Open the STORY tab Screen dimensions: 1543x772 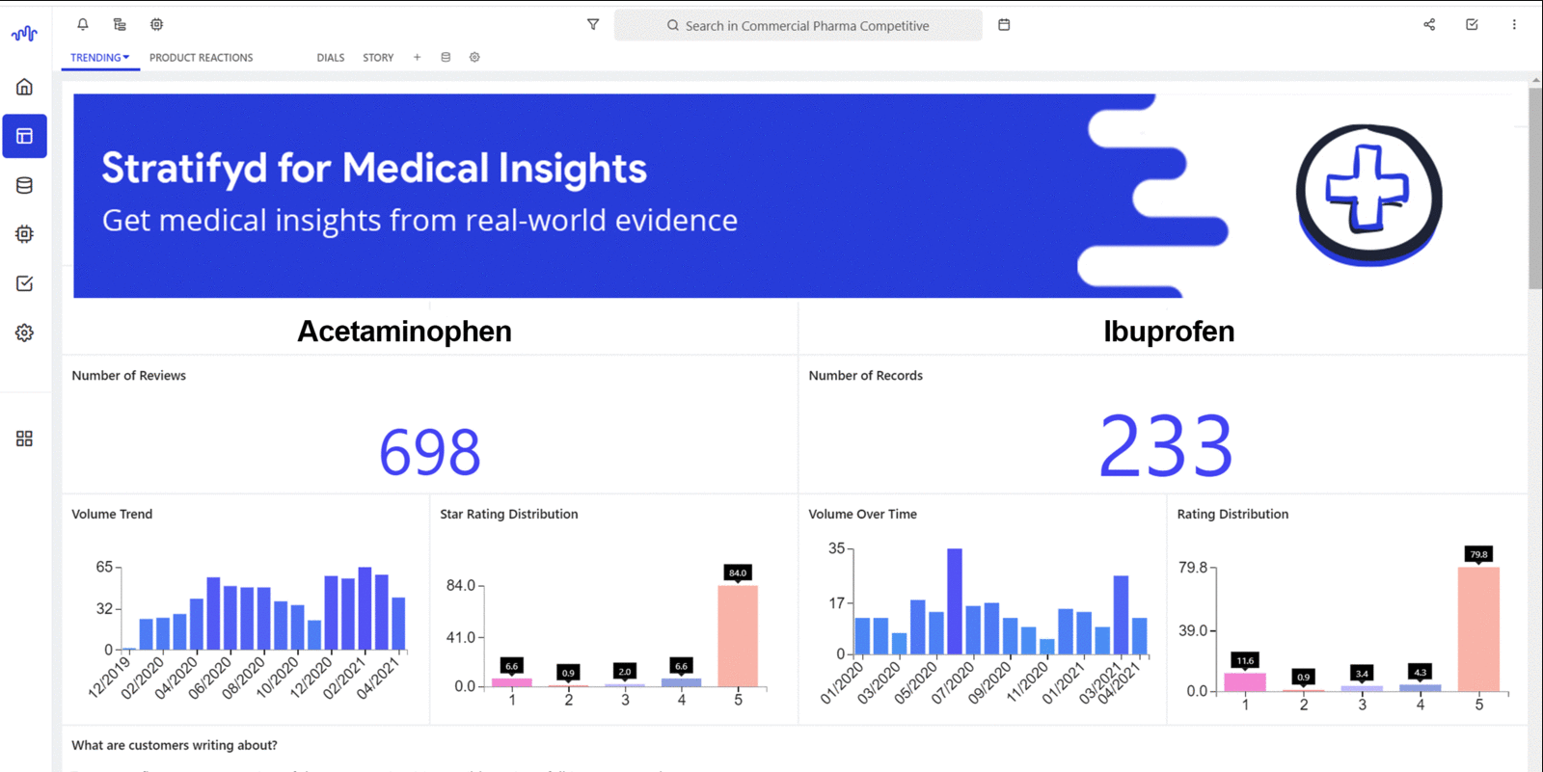pos(378,58)
